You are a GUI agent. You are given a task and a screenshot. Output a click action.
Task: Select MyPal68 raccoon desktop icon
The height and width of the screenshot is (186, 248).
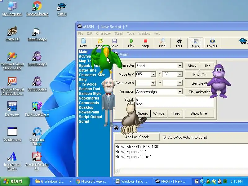[12, 33]
